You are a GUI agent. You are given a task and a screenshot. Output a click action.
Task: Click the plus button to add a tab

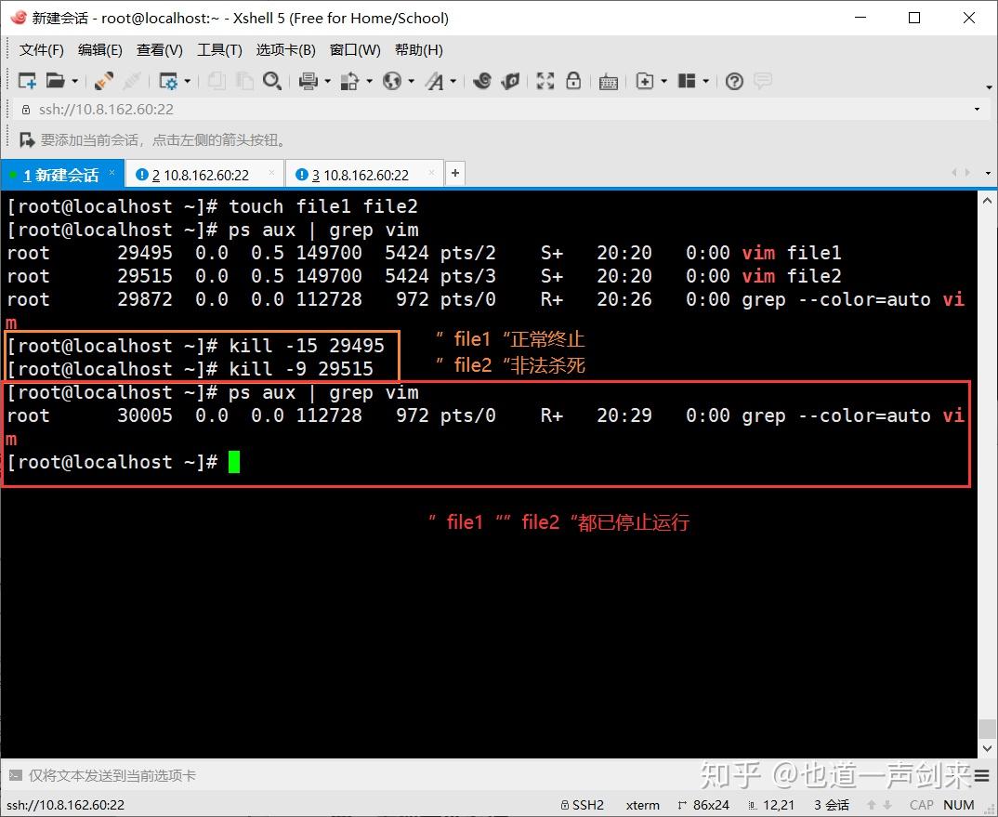pyautogui.click(x=455, y=173)
